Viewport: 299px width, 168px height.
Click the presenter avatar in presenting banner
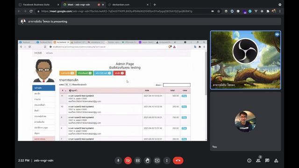pyautogui.click(x=23, y=21)
